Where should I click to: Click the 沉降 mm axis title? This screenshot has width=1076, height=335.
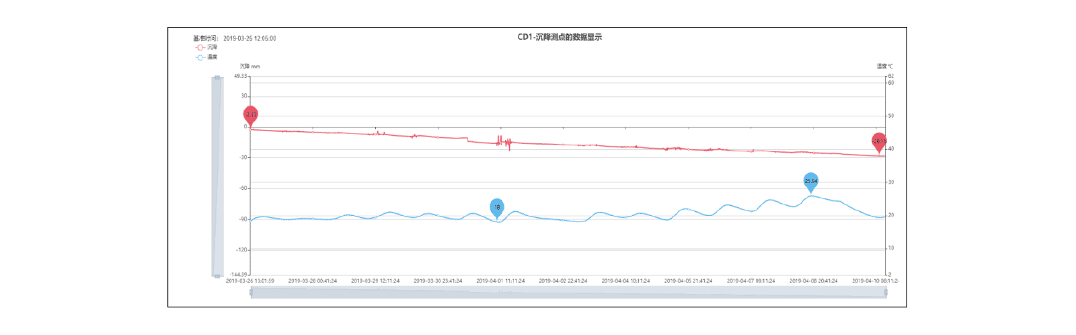249,67
